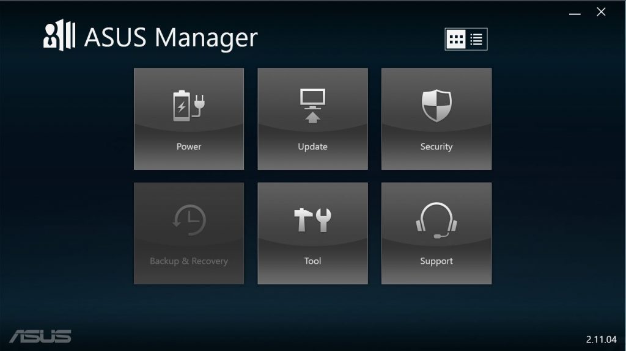Switch to grid tile view
626x351 pixels.
[x=456, y=40]
